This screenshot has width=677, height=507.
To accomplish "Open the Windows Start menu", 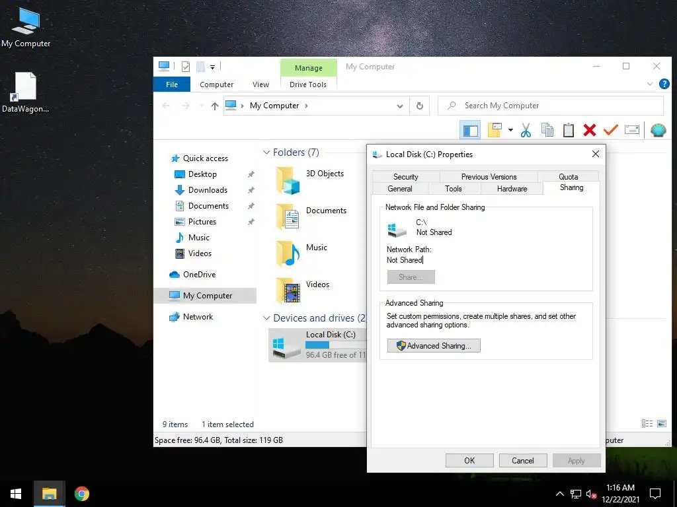I will point(16,494).
